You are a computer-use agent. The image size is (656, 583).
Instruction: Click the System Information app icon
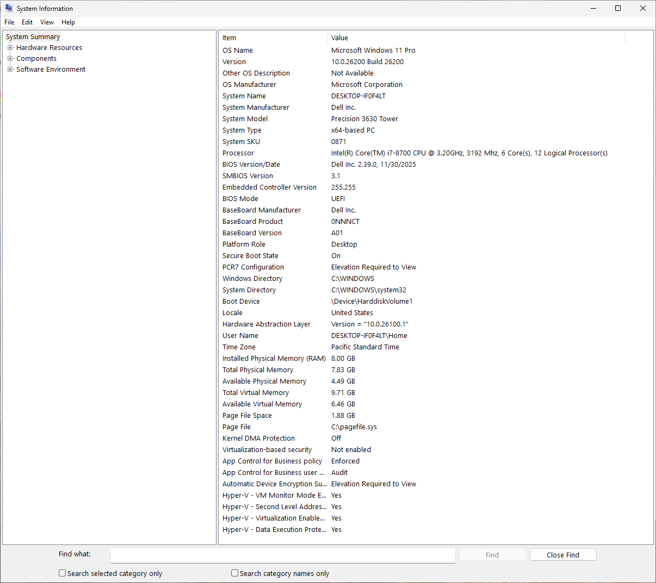(x=9, y=8)
